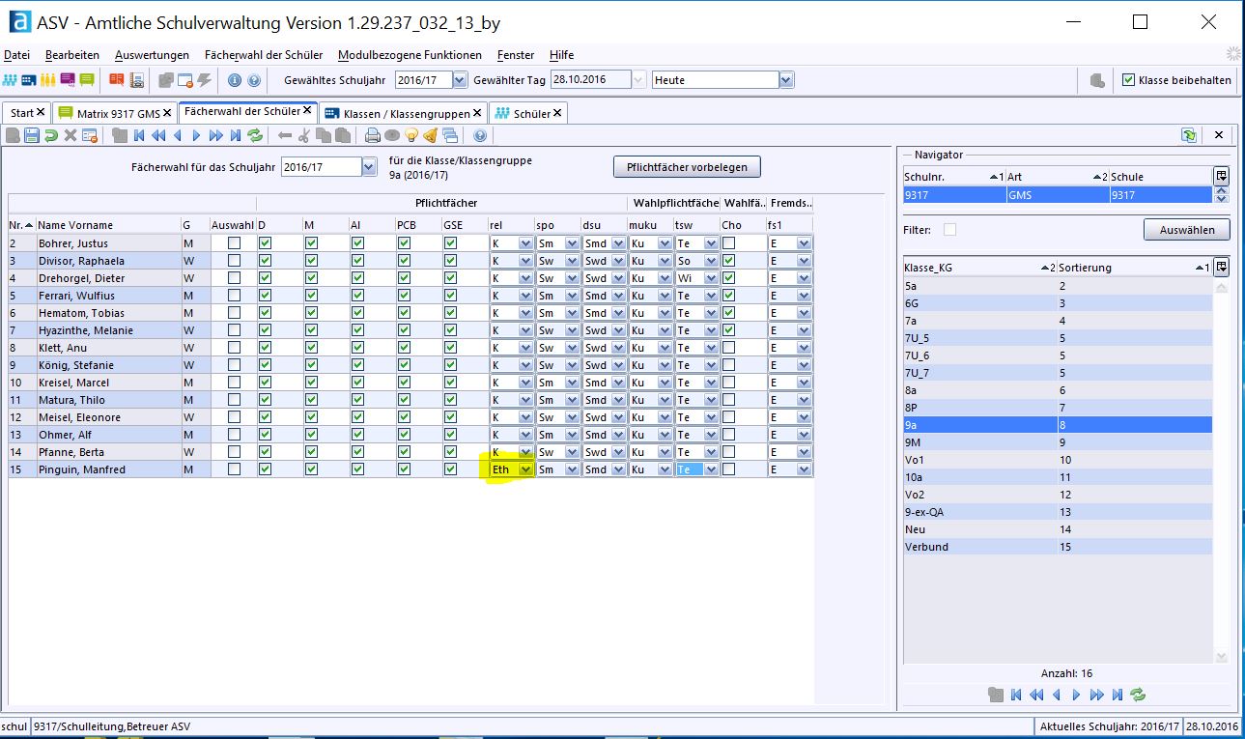The width and height of the screenshot is (1245, 739).
Task: Click the scissors cut icon
Action: [x=304, y=136]
